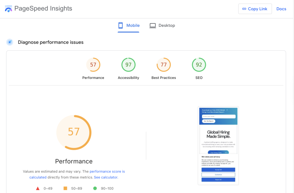This screenshot has width=294, height=193.
Task: Click the small Performance label under 57
Action: click(93, 78)
